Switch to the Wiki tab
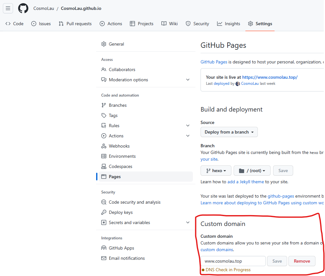 (x=169, y=24)
